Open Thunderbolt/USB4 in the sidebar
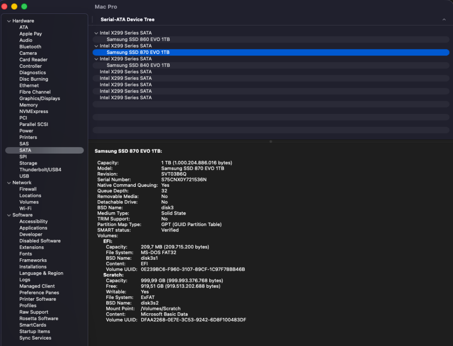Image resolution: width=453 pixels, height=346 pixels. (x=41, y=170)
